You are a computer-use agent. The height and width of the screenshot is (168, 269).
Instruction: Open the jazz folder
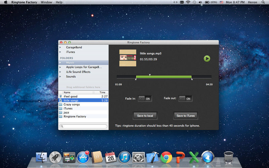pyautogui.click(x=83, y=112)
